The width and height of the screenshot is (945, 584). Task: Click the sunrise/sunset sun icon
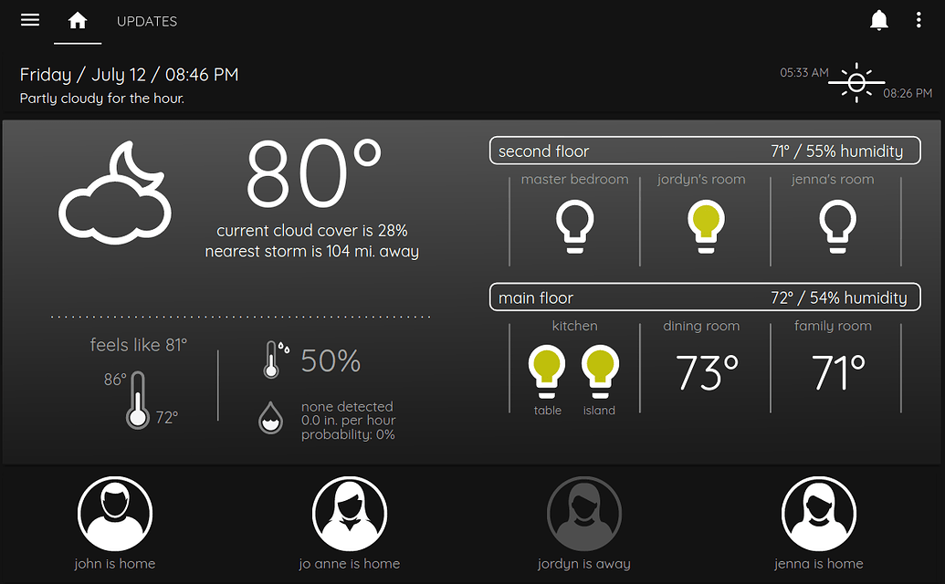(x=856, y=83)
